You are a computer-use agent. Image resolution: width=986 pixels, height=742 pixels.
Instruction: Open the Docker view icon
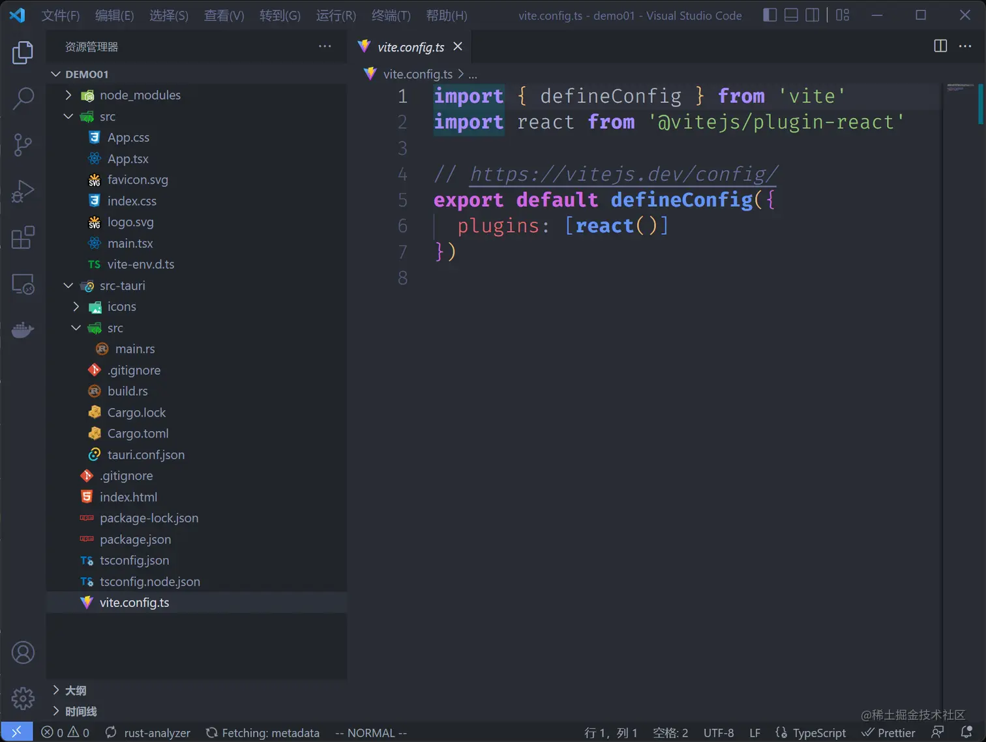coord(23,330)
